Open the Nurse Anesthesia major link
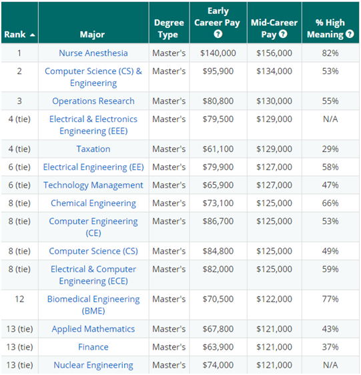 pos(93,53)
